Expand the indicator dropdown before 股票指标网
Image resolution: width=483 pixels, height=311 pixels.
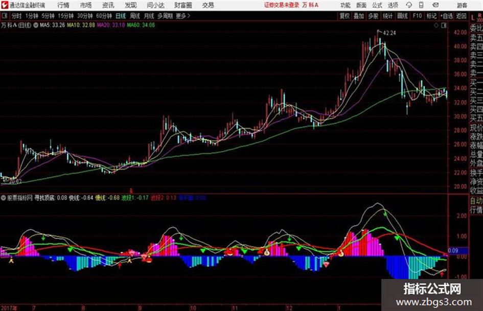pyautogui.click(x=4, y=198)
